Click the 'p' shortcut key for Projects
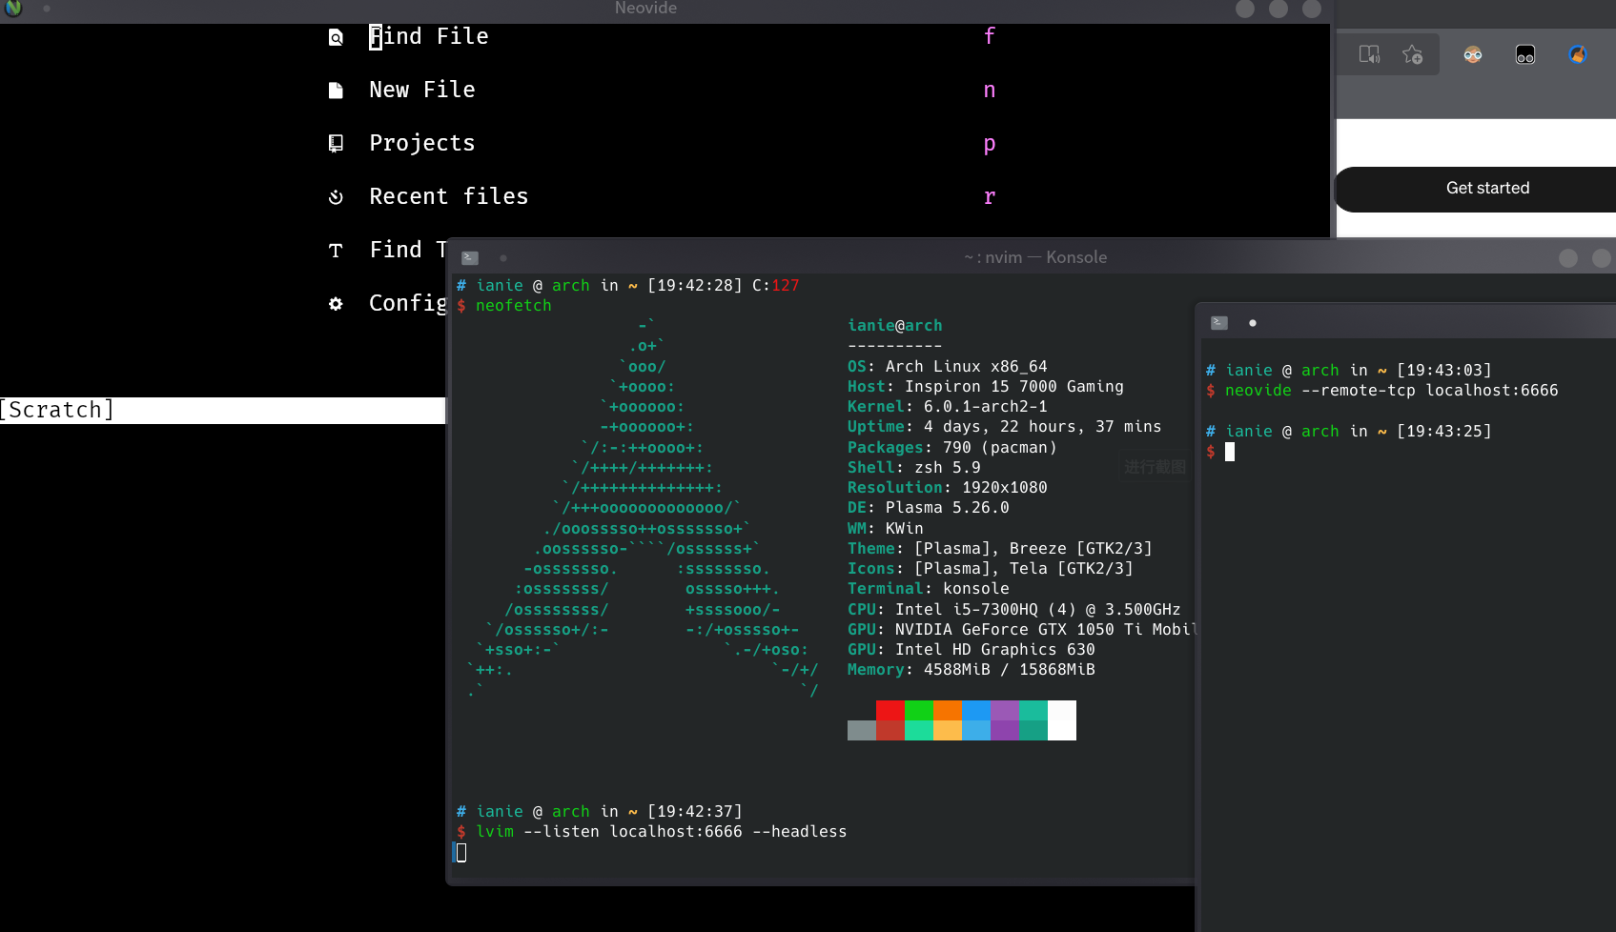The image size is (1616, 932). 990,144
